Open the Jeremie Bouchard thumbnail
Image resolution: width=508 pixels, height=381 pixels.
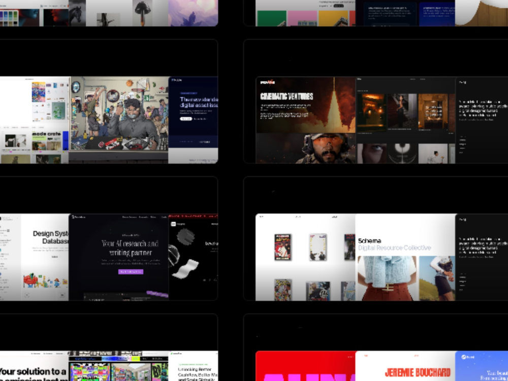(405, 366)
